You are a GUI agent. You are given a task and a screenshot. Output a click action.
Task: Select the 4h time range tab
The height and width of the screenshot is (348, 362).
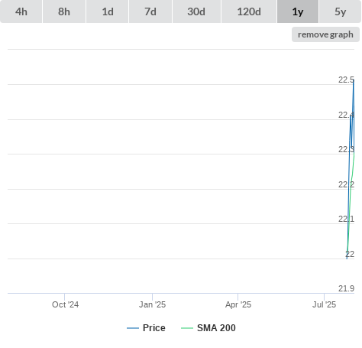tap(21, 11)
